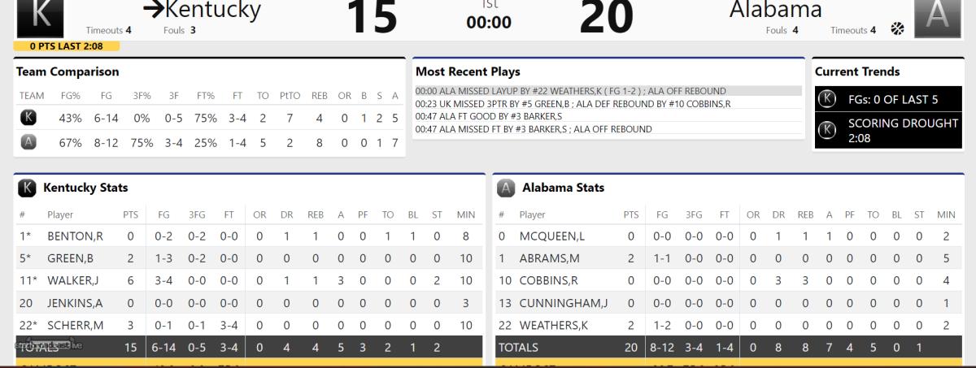Select WALKER,J row in Kentucky Stats

pyautogui.click(x=251, y=280)
